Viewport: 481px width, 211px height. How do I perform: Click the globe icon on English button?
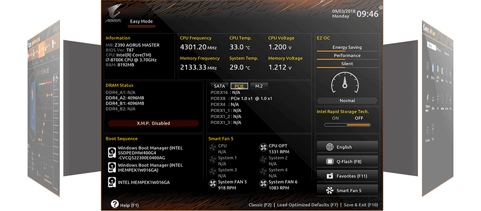pyautogui.click(x=330, y=147)
